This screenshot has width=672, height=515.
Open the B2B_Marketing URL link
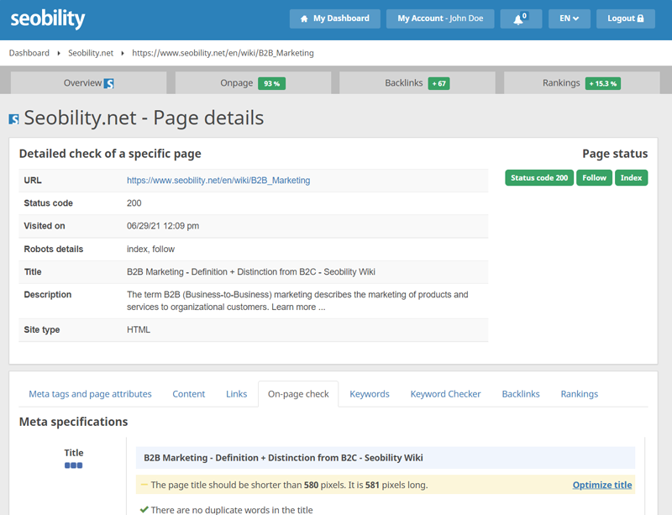[218, 180]
